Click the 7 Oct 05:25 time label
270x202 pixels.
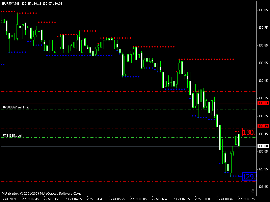[x=117, y=199]
